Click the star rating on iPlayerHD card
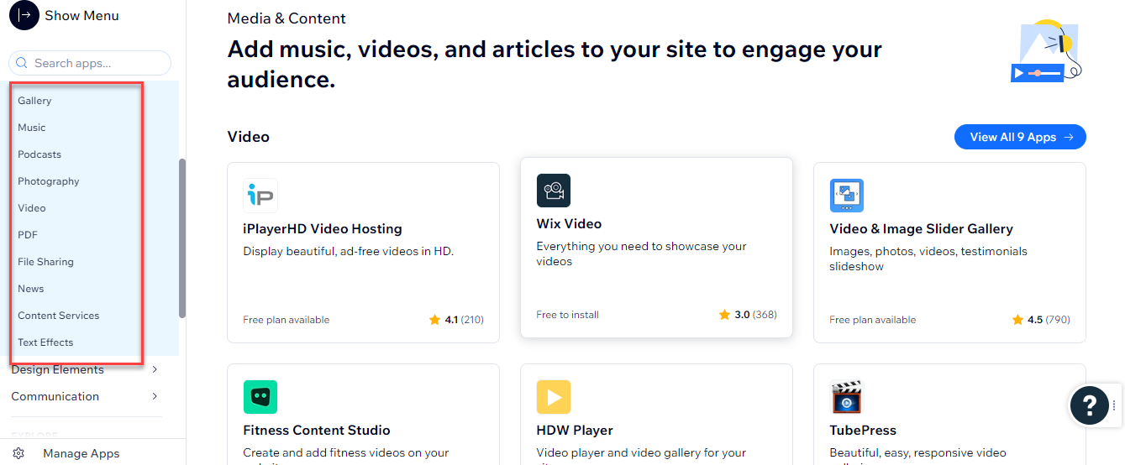 tap(434, 320)
